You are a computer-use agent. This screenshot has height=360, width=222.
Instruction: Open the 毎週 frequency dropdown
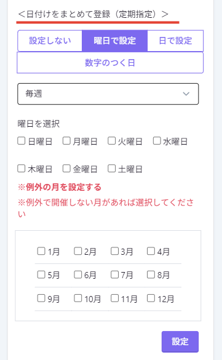108,94
